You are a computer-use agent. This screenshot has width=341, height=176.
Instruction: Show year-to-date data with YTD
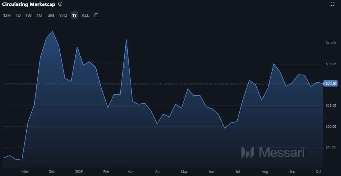click(63, 15)
